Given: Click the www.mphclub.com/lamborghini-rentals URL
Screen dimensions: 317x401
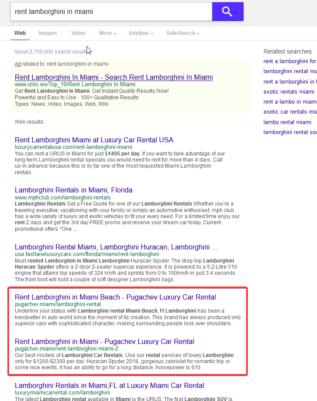Looking at the screenshot, I should click(x=63, y=197).
